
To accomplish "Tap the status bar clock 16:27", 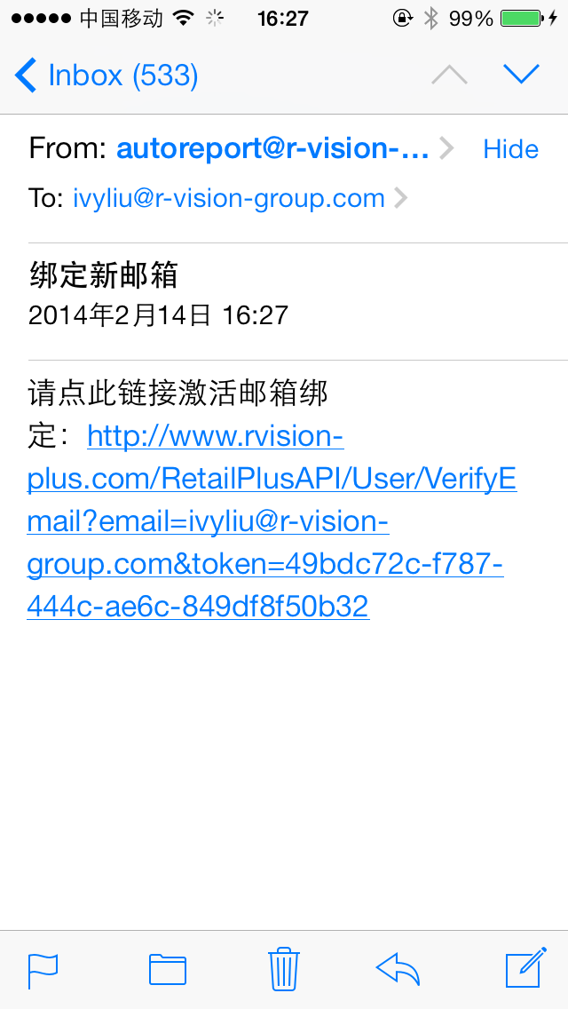I will [x=283, y=19].
